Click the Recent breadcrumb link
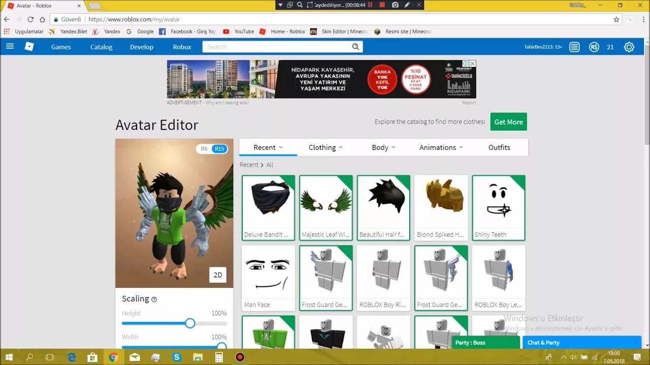This screenshot has width=650, height=365. 249,165
